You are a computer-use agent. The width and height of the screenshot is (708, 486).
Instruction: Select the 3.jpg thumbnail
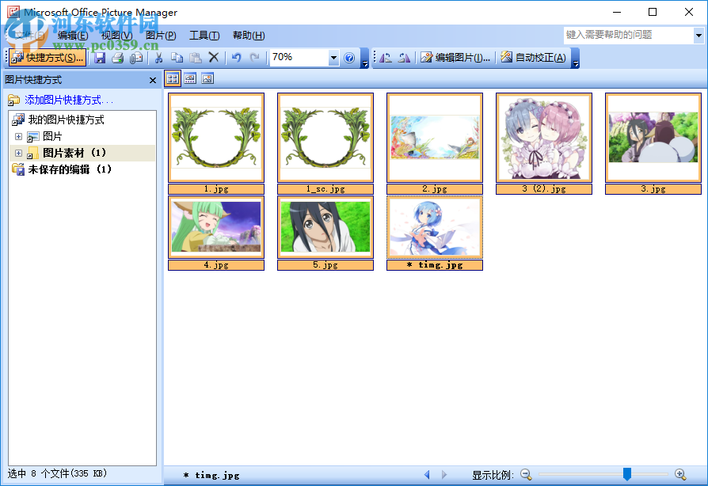[653, 138]
